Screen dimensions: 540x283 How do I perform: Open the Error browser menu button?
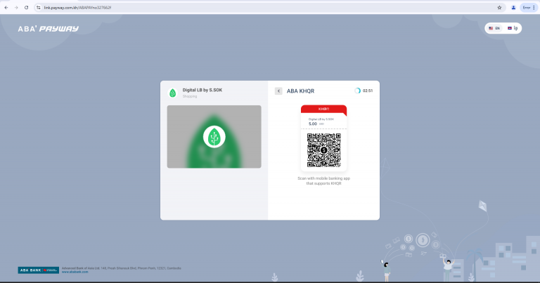point(529,8)
